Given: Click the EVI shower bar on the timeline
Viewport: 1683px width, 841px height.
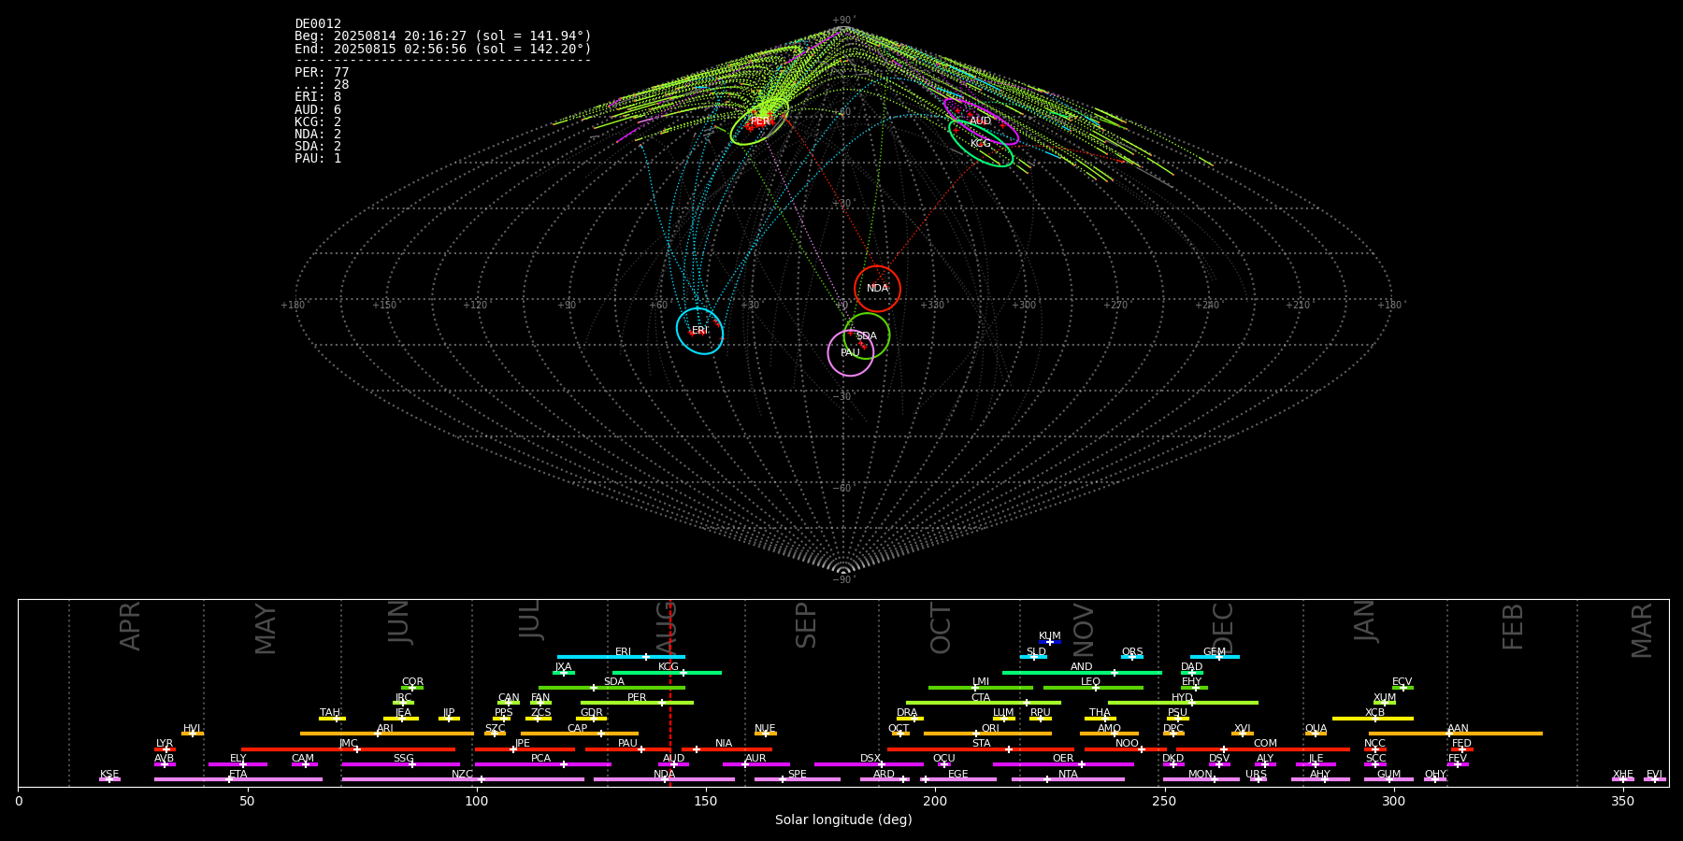Looking at the screenshot, I should tap(1655, 779).
